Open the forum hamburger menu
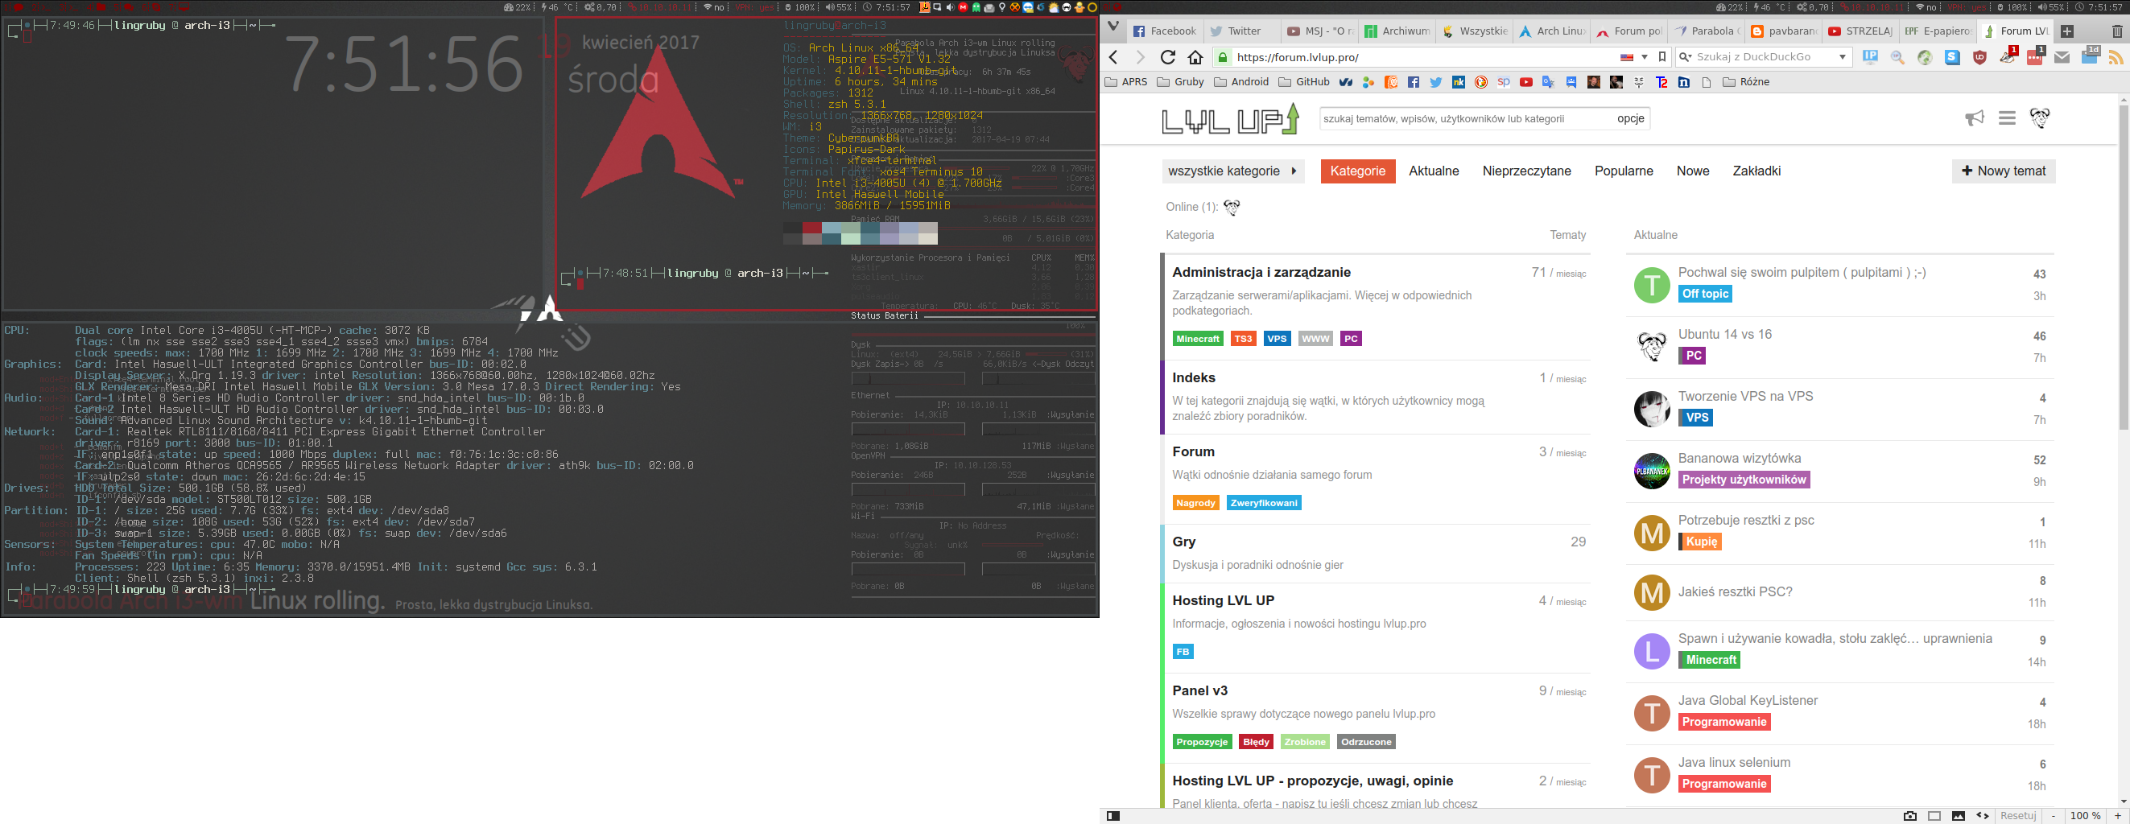This screenshot has width=2130, height=824. tap(2007, 118)
